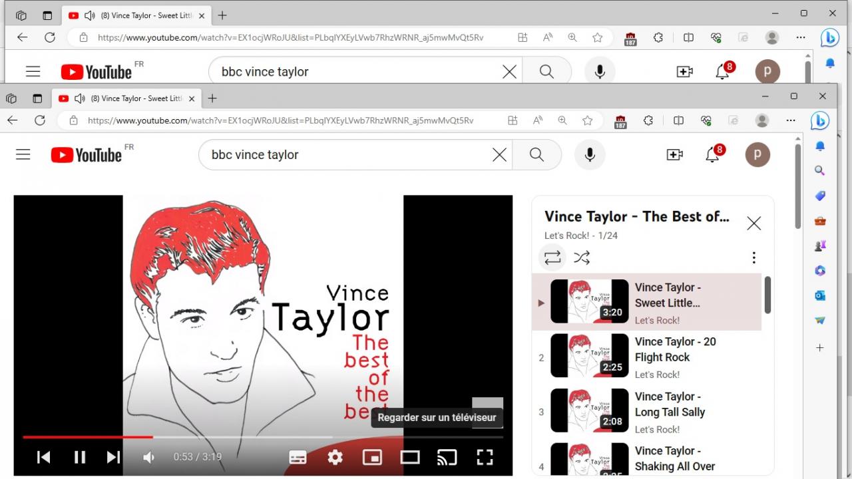
Task: Click the playlist panel scrollbar
Action: (x=767, y=295)
